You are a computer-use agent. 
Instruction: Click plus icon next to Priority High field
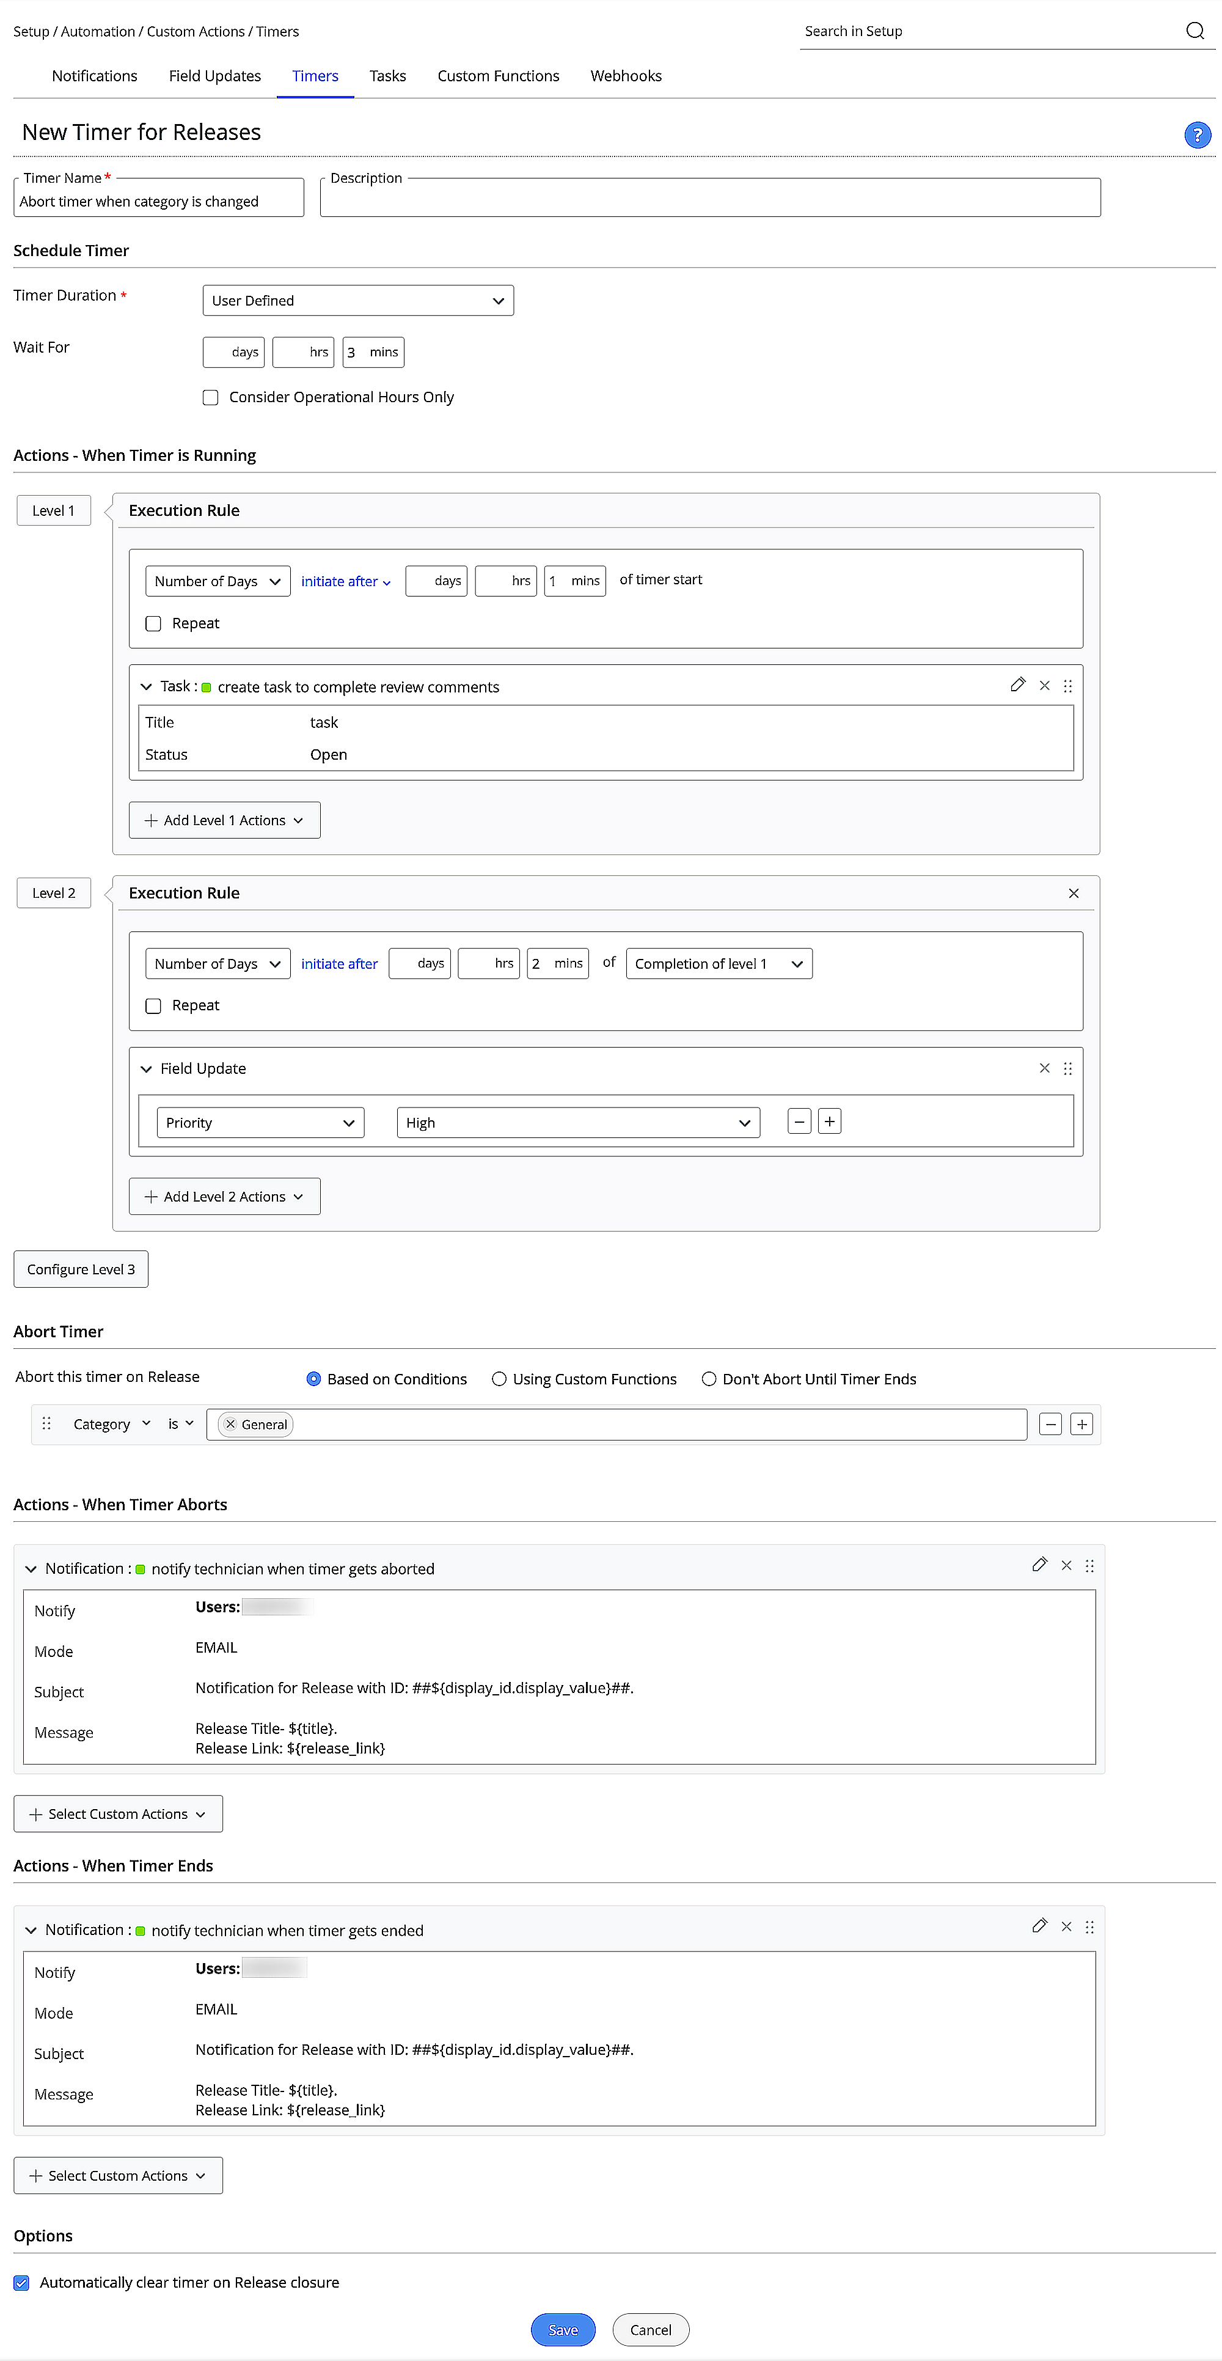click(829, 1121)
